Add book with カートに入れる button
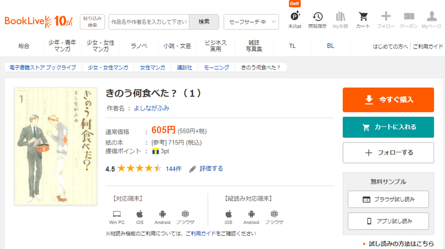 coord(388,127)
